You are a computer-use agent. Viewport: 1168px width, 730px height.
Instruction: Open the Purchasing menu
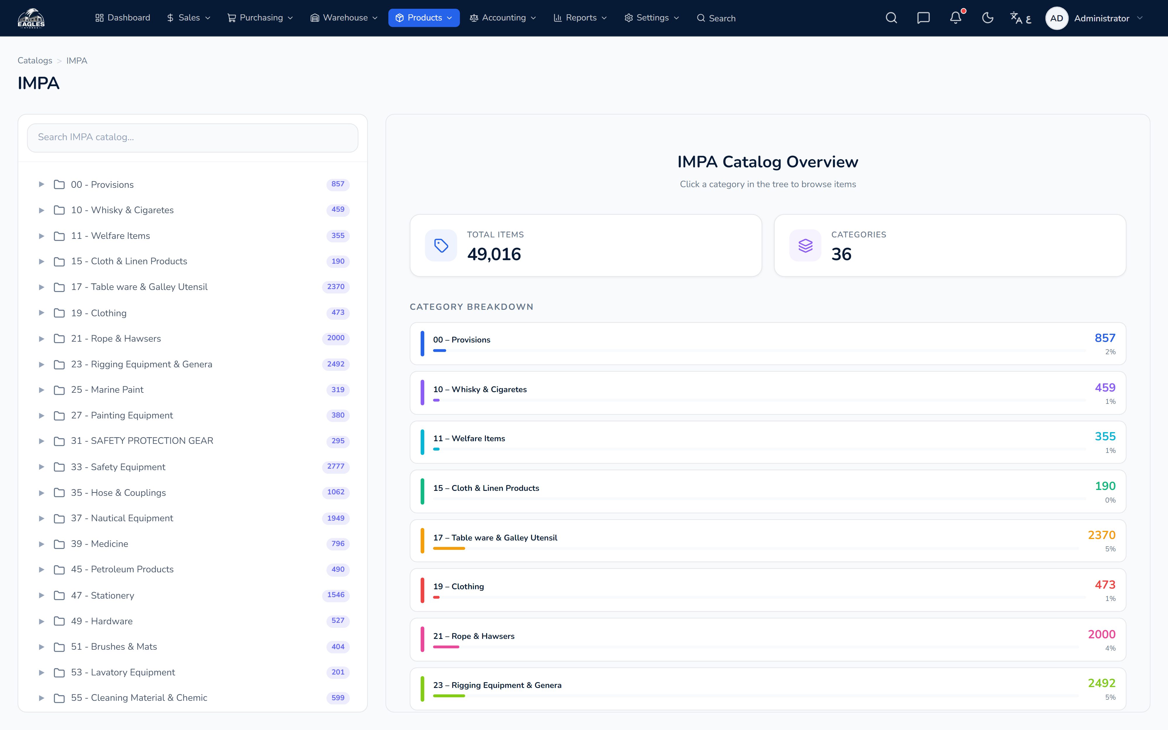click(260, 18)
